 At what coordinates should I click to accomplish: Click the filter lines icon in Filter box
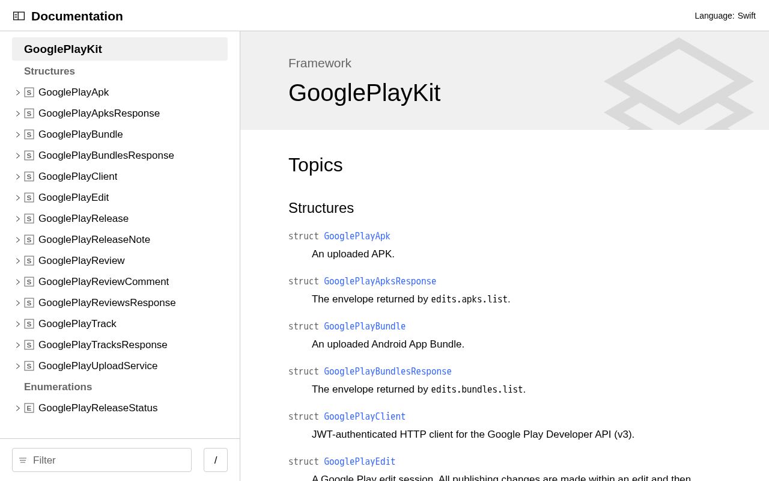(23, 461)
